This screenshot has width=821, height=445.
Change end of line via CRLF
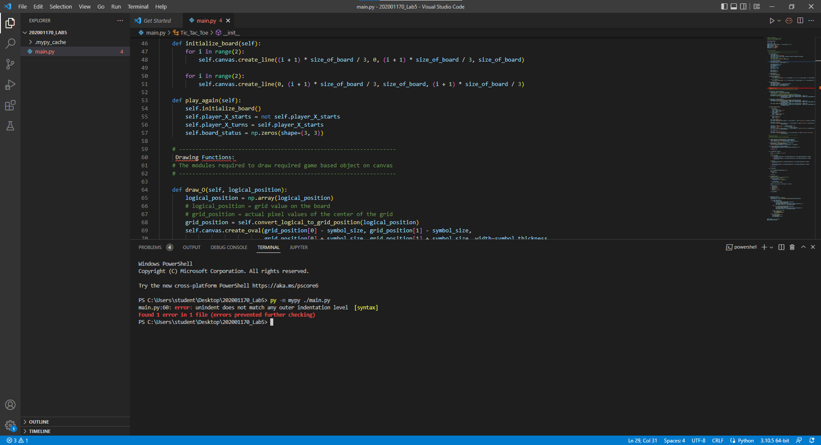click(x=718, y=440)
